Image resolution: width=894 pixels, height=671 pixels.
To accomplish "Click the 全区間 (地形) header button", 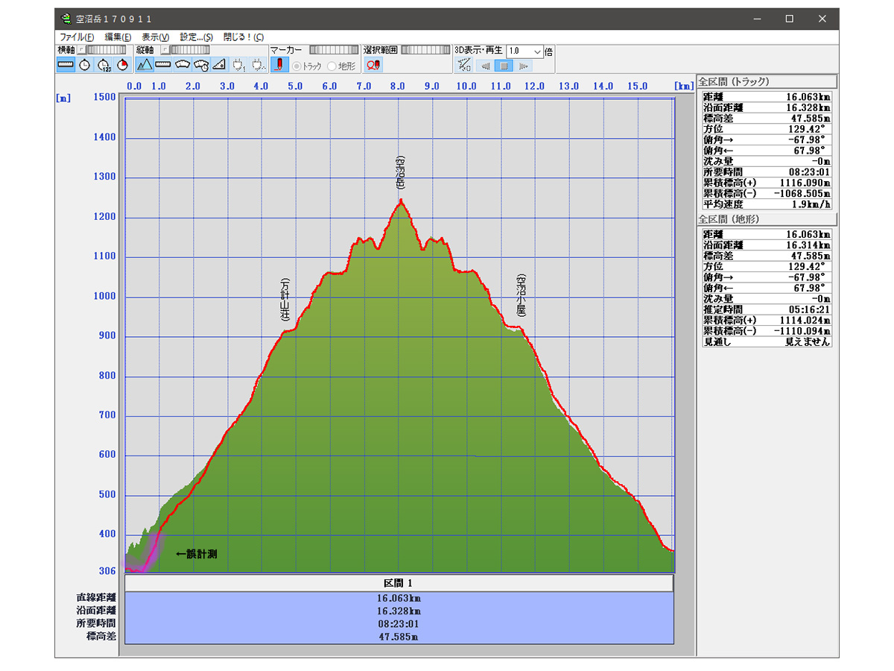I will click(x=767, y=219).
